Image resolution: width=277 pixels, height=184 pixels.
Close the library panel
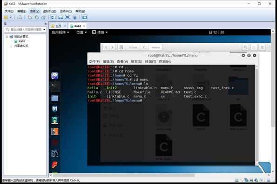46,24
